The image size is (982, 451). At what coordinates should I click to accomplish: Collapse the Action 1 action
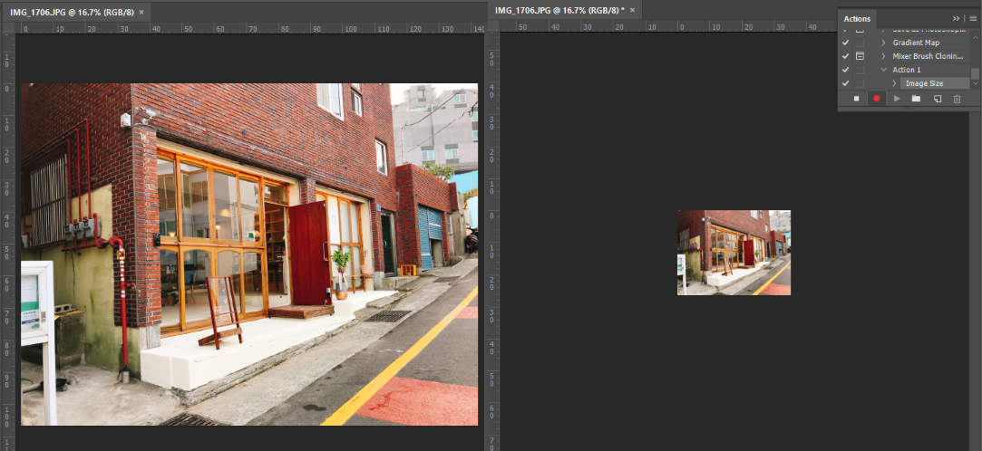point(884,70)
